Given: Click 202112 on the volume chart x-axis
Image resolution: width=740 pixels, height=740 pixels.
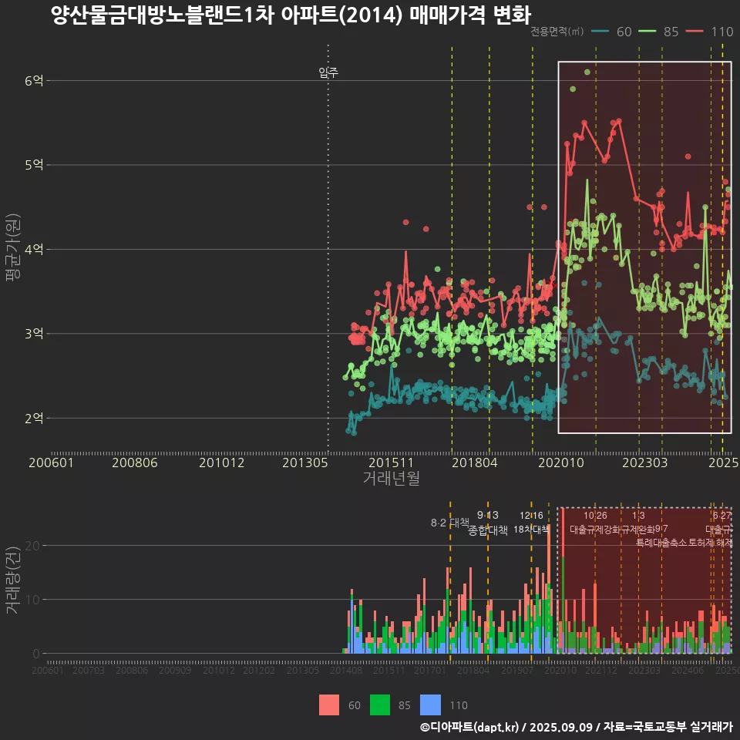Looking at the screenshot, I should coord(601,670).
